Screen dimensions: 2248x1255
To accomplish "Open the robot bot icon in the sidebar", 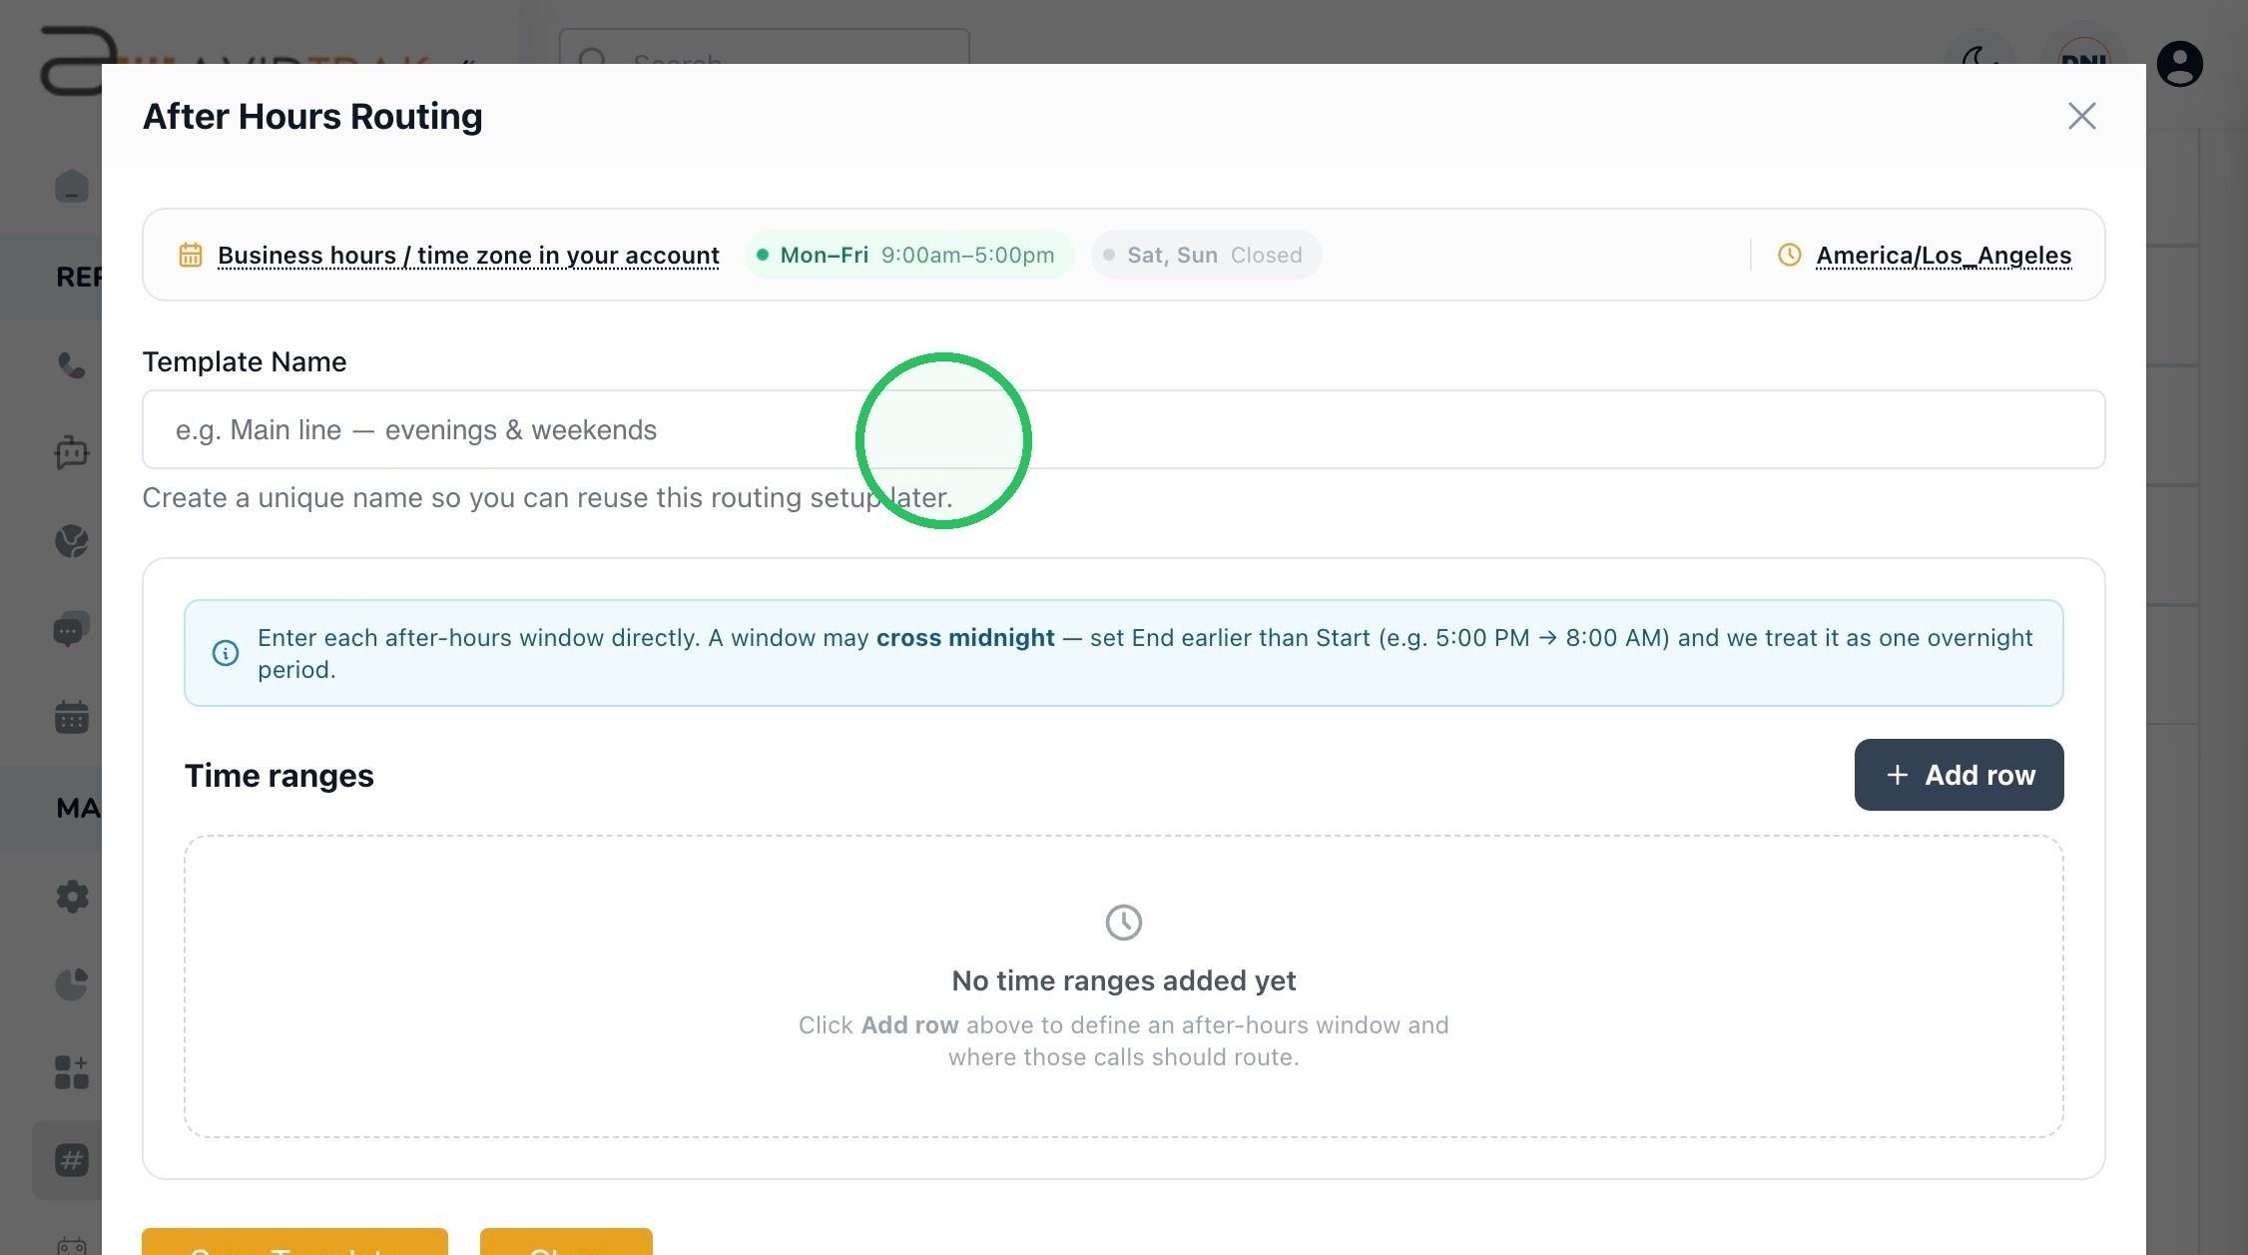I will point(72,452).
